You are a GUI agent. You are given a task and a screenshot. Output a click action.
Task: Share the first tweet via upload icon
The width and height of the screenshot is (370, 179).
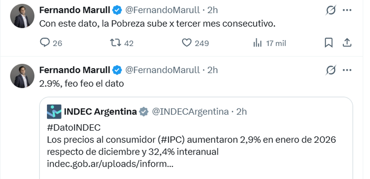pos(347,43)
